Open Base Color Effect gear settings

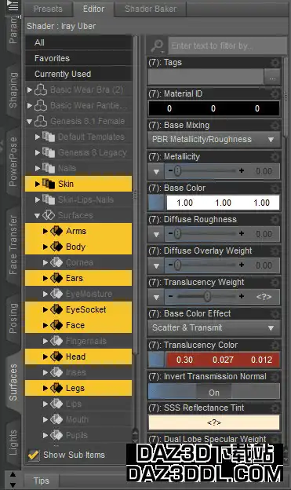pos(275,314)
